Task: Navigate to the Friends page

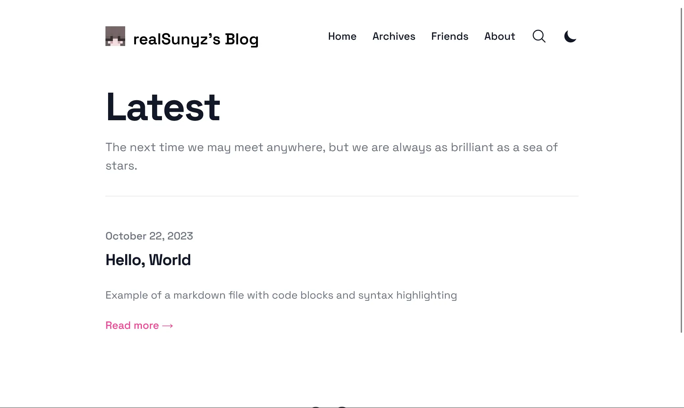Action: point(449,36)
